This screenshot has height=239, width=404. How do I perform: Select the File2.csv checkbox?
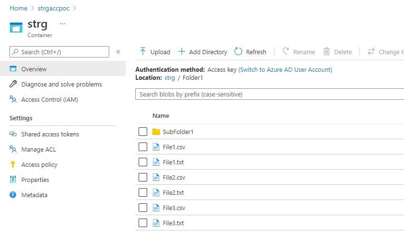point(143,177)
